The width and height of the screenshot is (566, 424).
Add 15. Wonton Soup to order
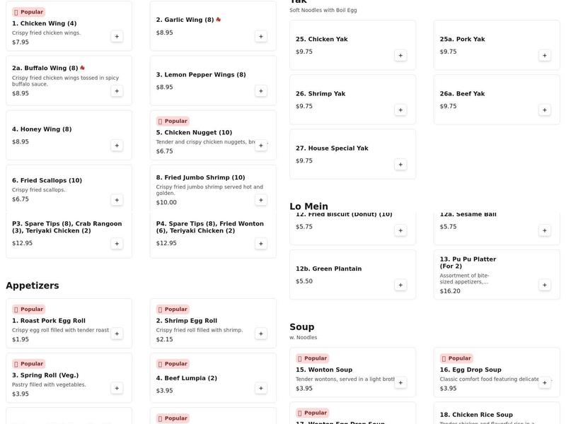(400, 383)
